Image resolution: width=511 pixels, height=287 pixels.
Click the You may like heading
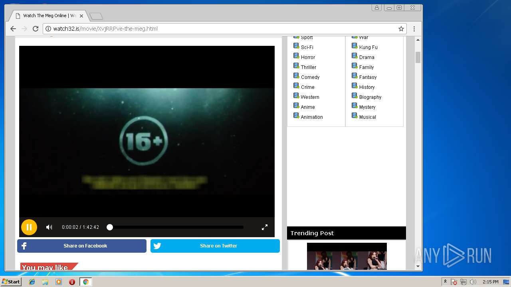pyautogui.click(x=45, y=267)
